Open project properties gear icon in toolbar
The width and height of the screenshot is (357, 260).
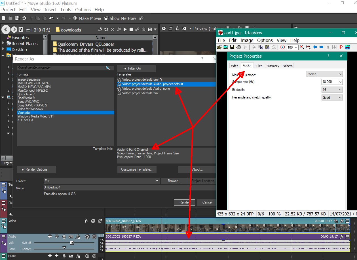(24, 18)
